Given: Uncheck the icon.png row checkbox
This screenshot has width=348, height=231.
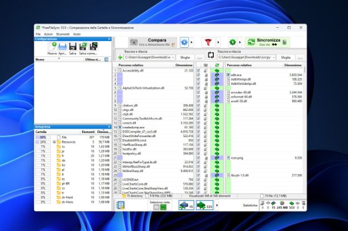Looking at the screenshot, I should (x=198, y=158).
